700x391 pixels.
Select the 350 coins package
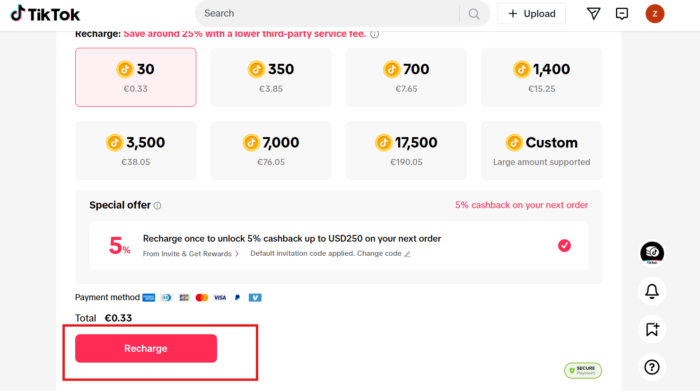(271, 77)
